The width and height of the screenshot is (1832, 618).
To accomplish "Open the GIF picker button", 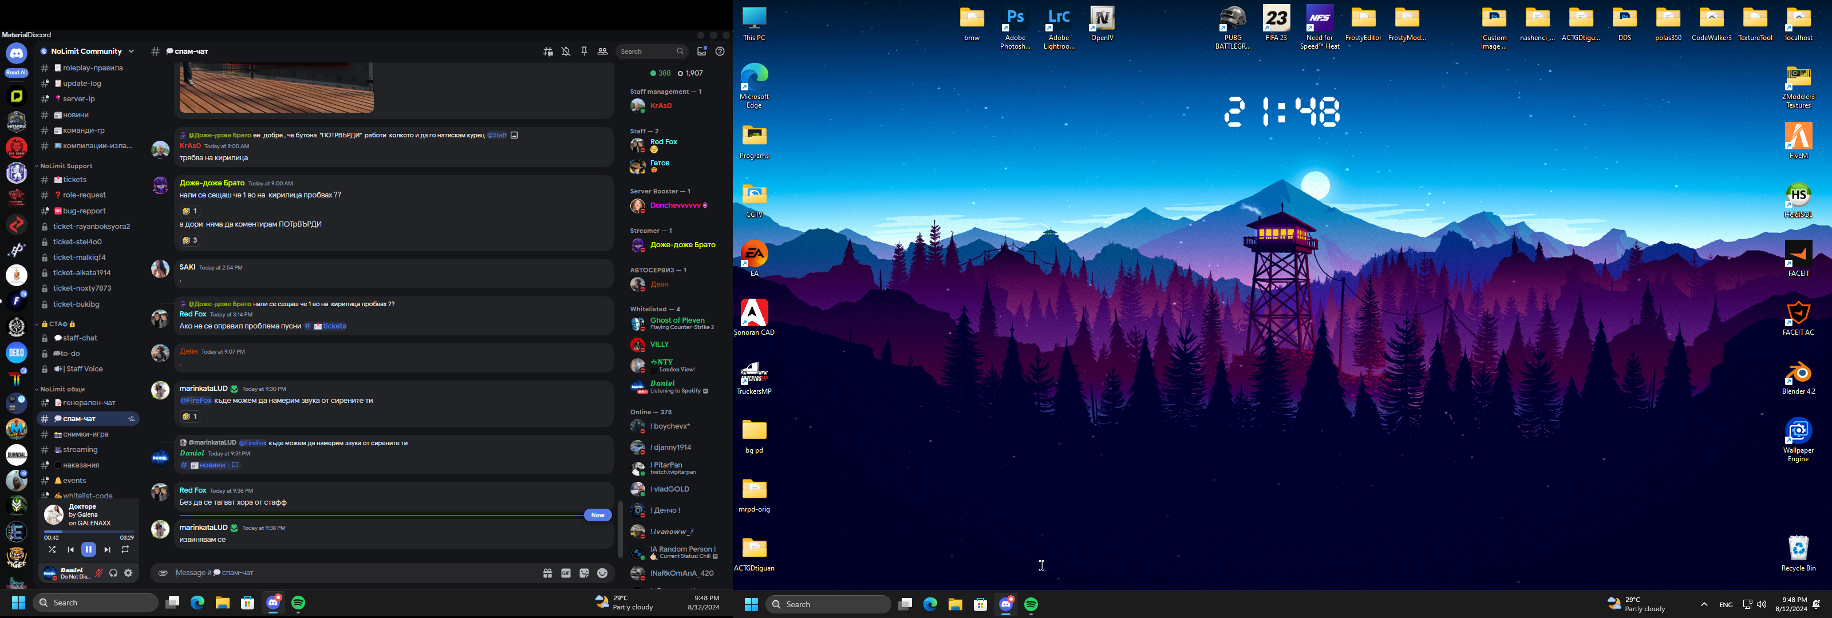I will pos(566,573).
